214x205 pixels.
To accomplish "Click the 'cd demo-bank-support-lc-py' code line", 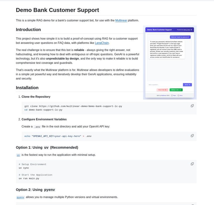I will tap(43, 110).
